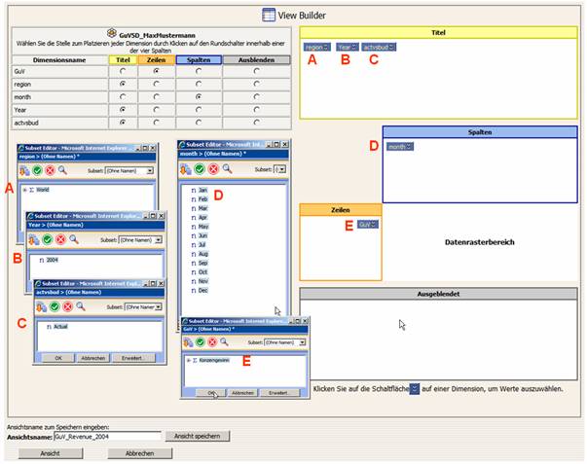The width and height of the screenshot is (587, 464).
Task: Click magnifier icon in actvsbud Subset Editor
Action: click(79, 306)
